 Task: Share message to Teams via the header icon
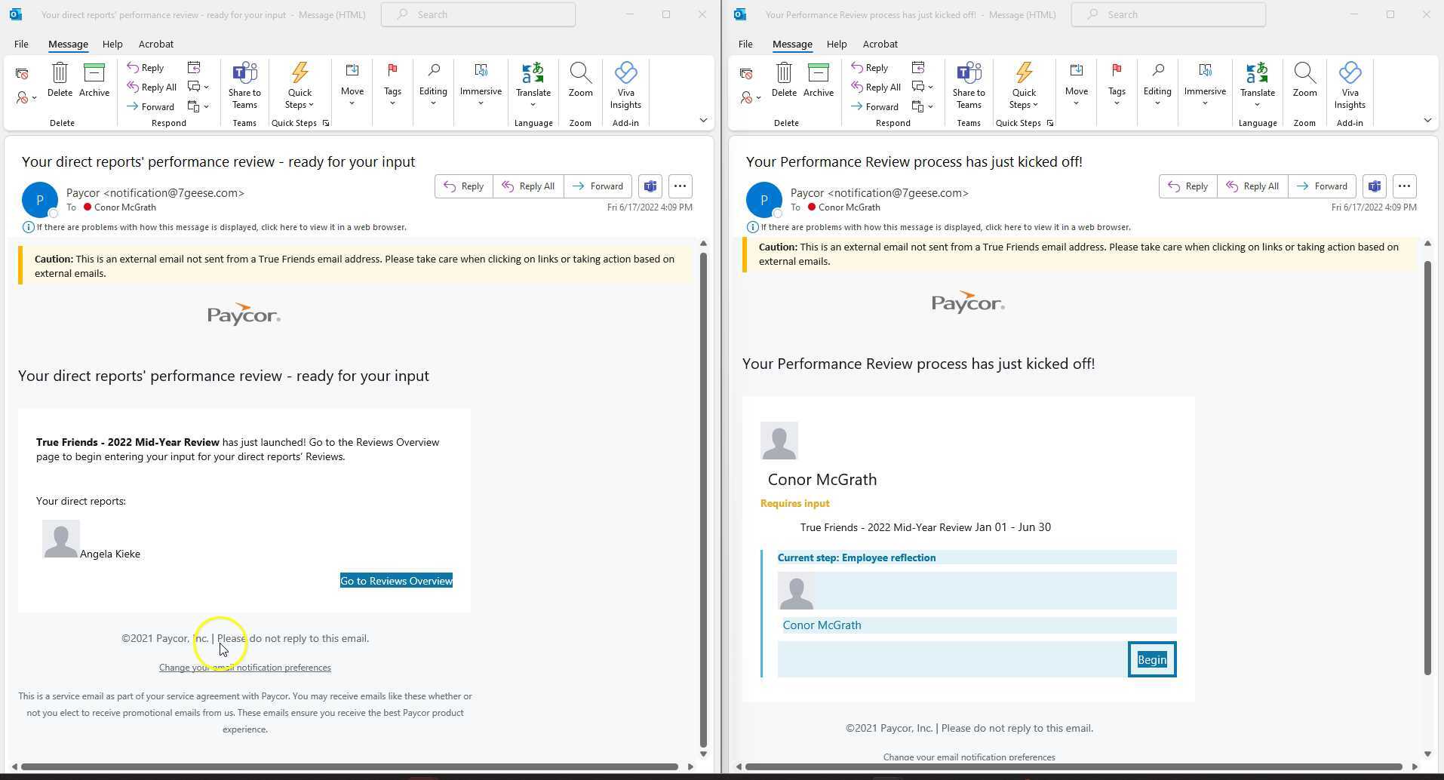pyautogui.click(x=650, y=186)
